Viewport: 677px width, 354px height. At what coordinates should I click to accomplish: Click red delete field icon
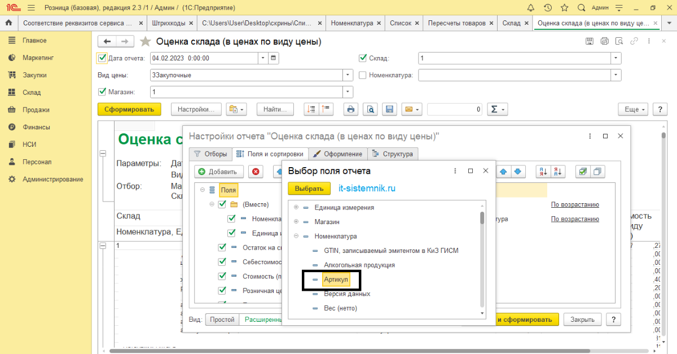256,172
